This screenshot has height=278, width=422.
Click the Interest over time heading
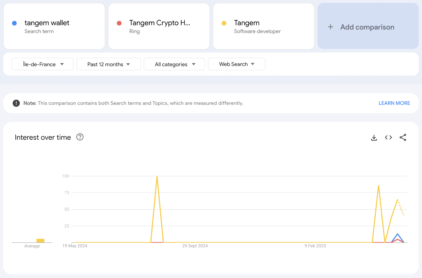[x=43, y=137]
